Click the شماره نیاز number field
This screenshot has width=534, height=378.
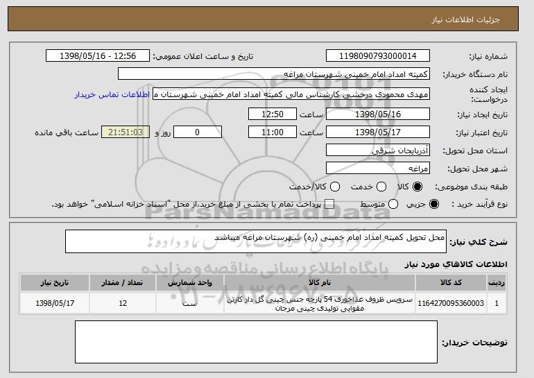pyautogui.click(x=378, y=56)
